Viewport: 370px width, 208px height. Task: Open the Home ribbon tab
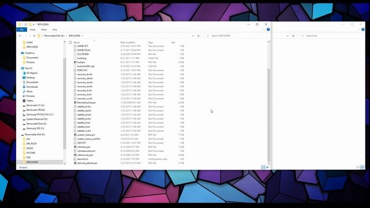(x=32, y=29)
